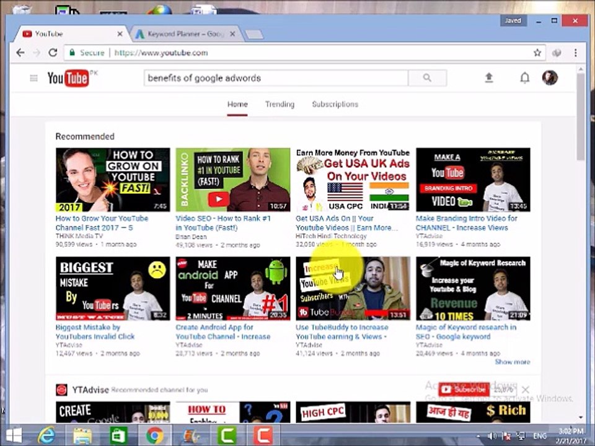The height and width of the screenshot is (446, 595).
Task: Click the ENG language indicator
Action: pos(540,435)
